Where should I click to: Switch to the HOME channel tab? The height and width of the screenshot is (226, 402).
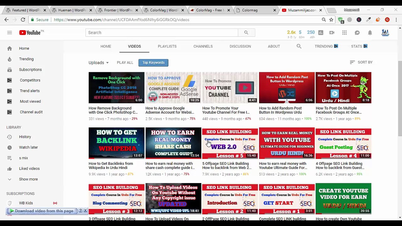106,46
